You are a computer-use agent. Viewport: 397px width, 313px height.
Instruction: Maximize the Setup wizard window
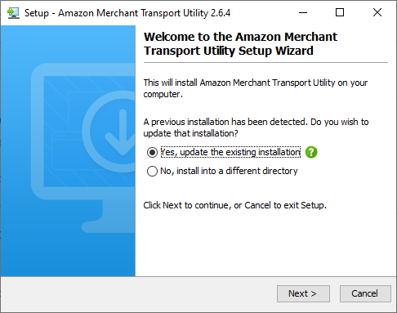340,12
